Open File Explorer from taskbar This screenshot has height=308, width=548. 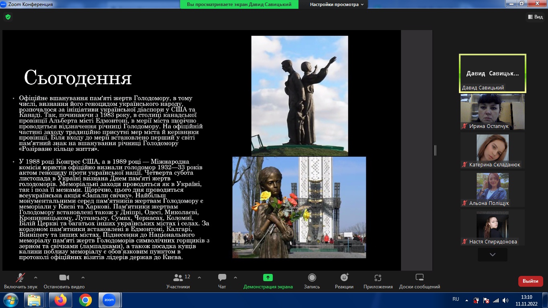pyautogui.click(x=34, y=300)
